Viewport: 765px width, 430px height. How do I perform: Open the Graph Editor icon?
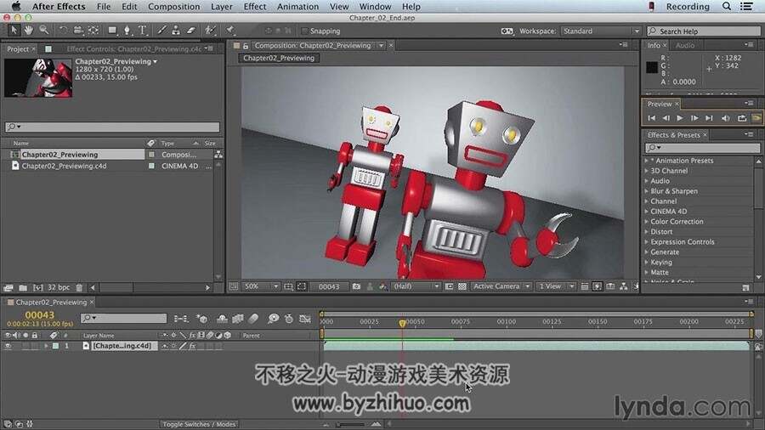(x=305, y=319)
